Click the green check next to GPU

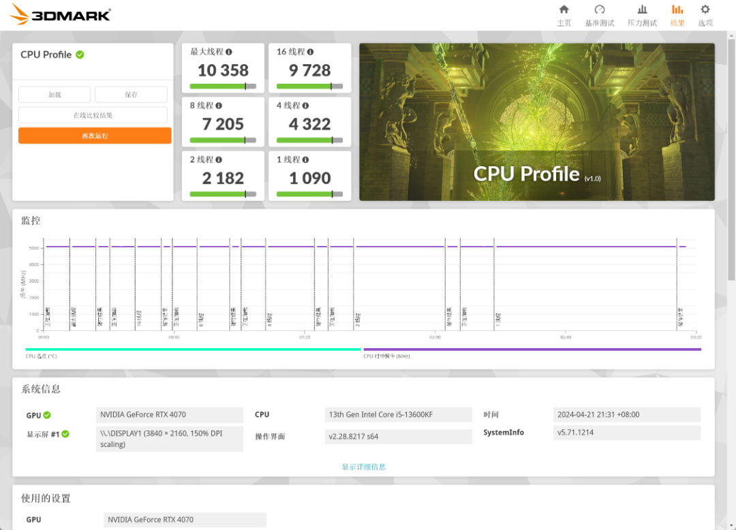coord(47,415)
